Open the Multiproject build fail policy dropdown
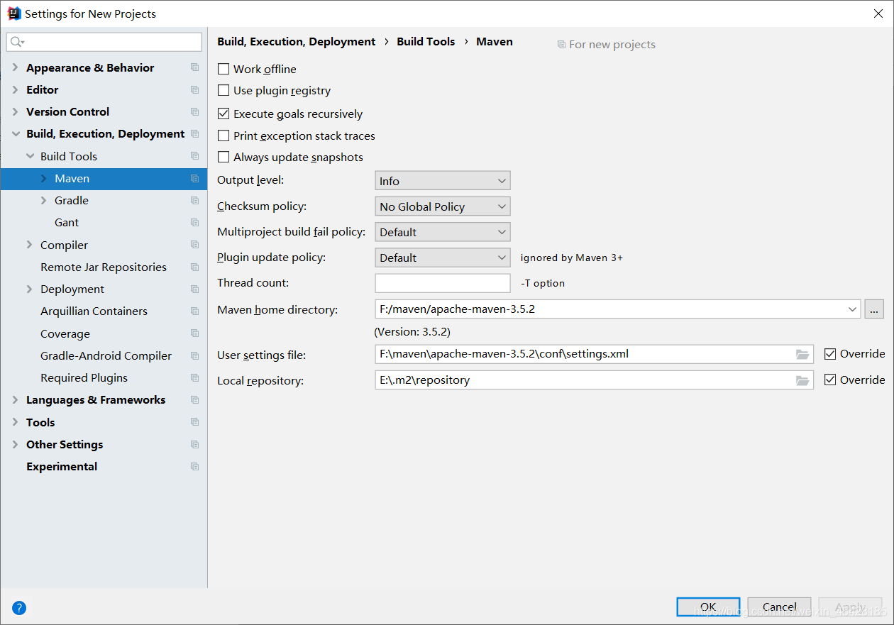894x625 pixels. point(442,232)
